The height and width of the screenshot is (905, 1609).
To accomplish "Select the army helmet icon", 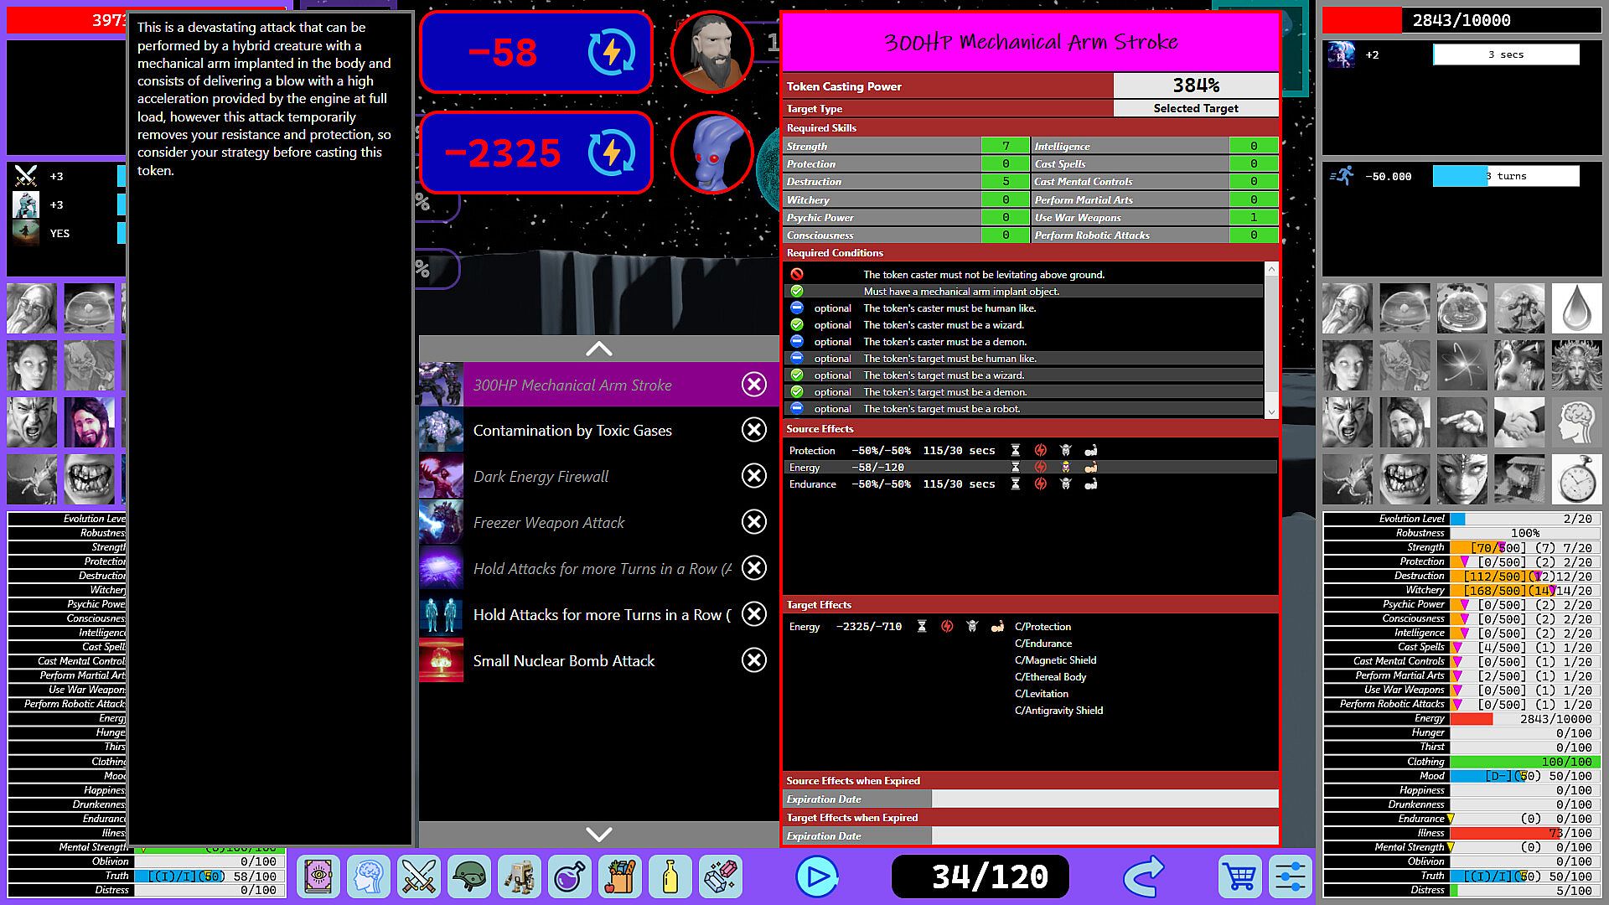I will pyautogui.click(x=469, y=877).
